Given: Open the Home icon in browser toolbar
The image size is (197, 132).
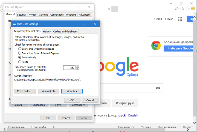Looking at the screenshot, I should click(177, 8).
